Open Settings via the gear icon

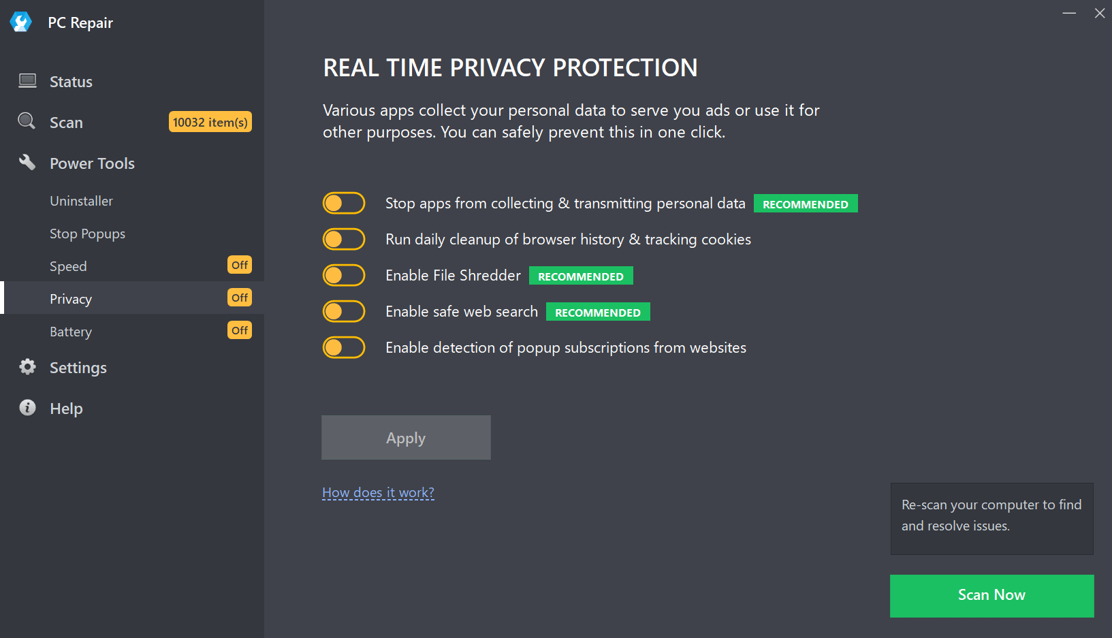pos(27,367)
